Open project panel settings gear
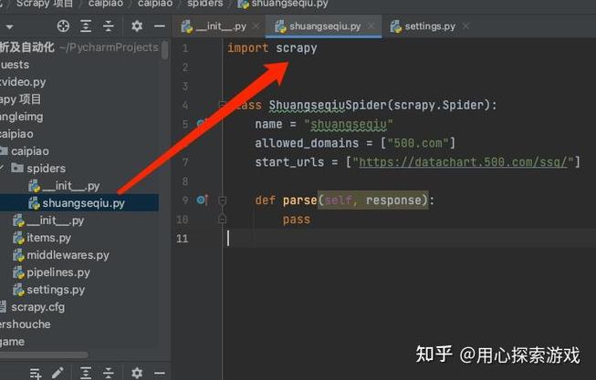This screenshot has height=380, width=596. 137,26
